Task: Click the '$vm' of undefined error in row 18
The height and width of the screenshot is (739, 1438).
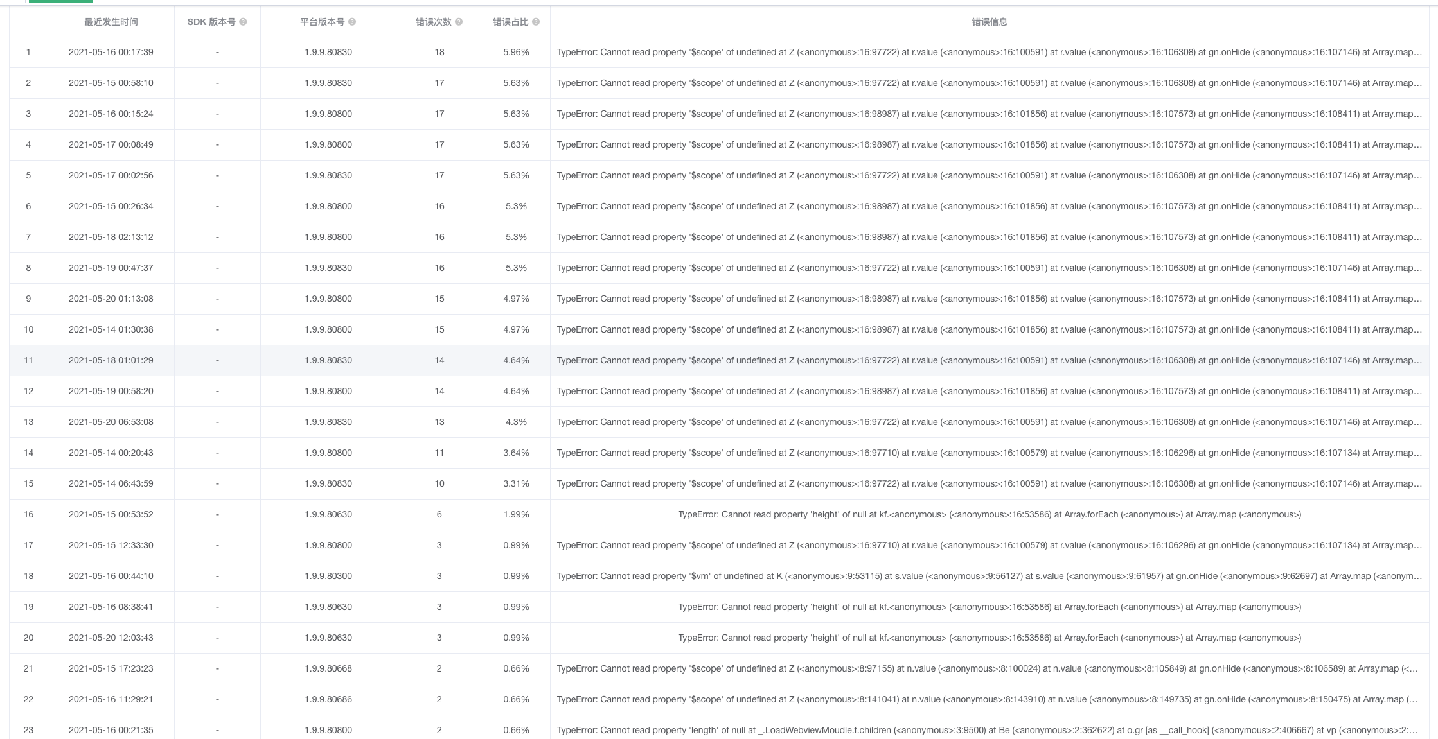Action: point(989,577)
